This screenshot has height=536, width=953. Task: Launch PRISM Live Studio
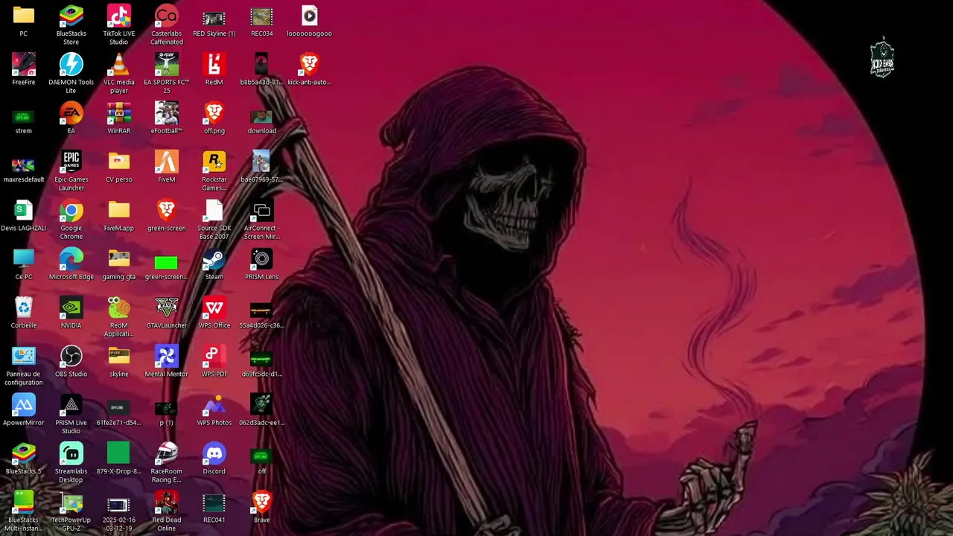click(x=71, y=406)
